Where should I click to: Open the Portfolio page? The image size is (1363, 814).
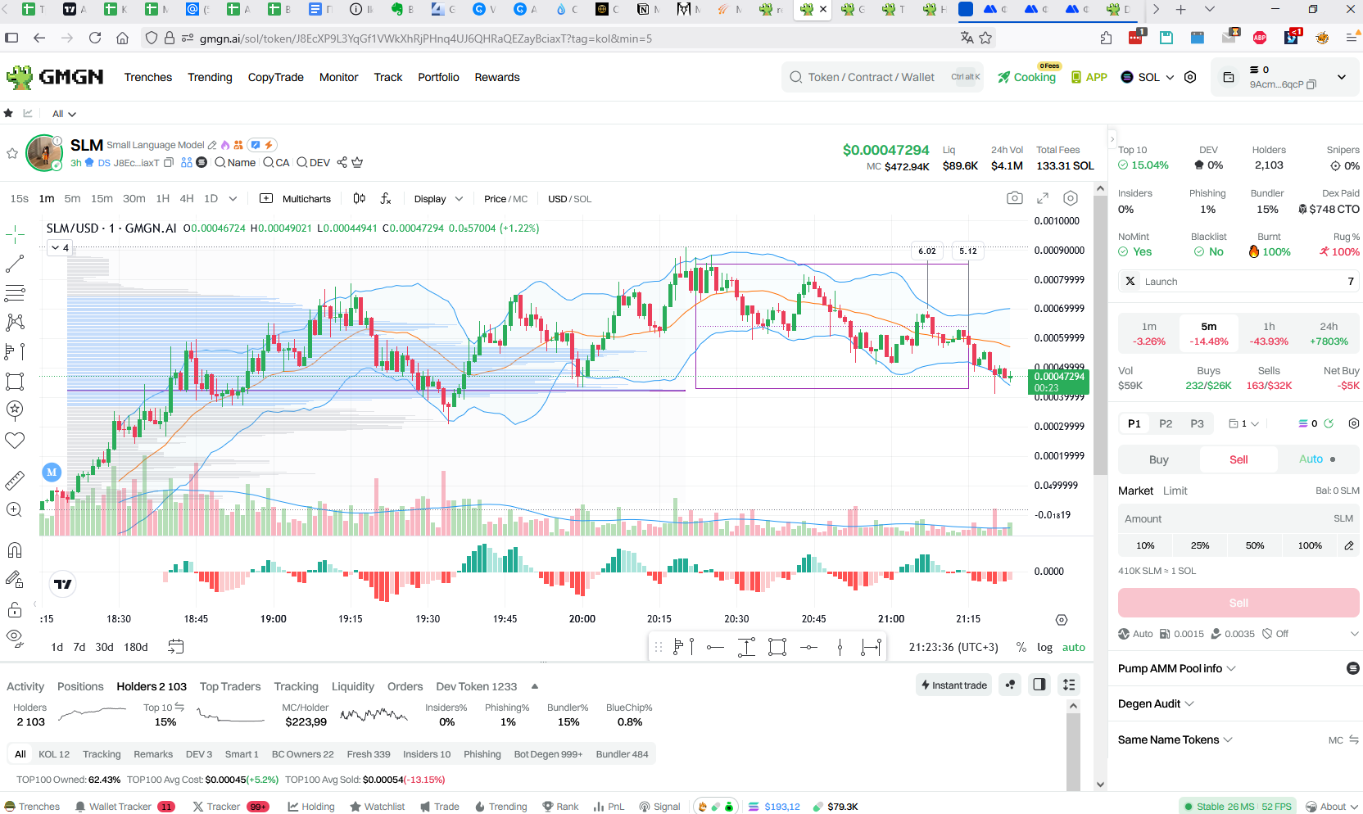pos(438,77)
